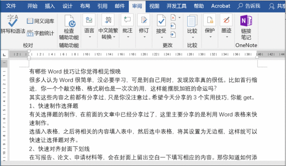Viewport: 286px width, 166px height.
Task: Expand the reject change dropdown arrow
Action: tap(180, 17)
